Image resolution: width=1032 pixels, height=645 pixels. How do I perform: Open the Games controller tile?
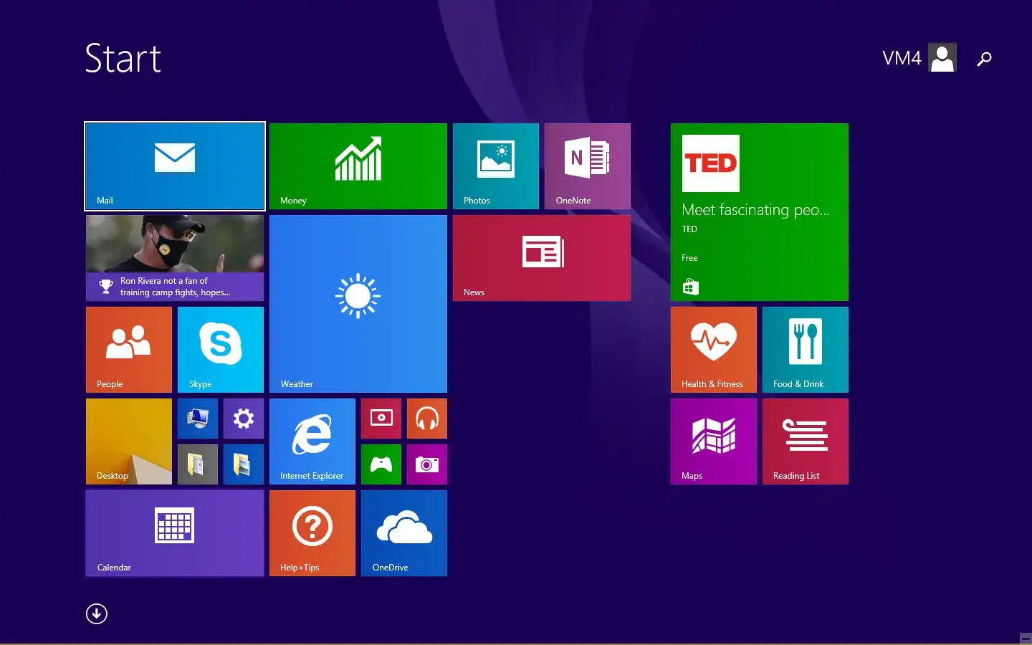(x=381, y=464)
